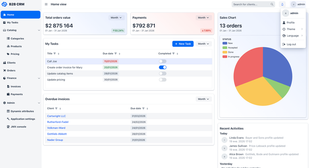The height and width of the screenshot is (168, 310).
Task: Open the Cartwright LLC client link
Action: tap(56, 116)
